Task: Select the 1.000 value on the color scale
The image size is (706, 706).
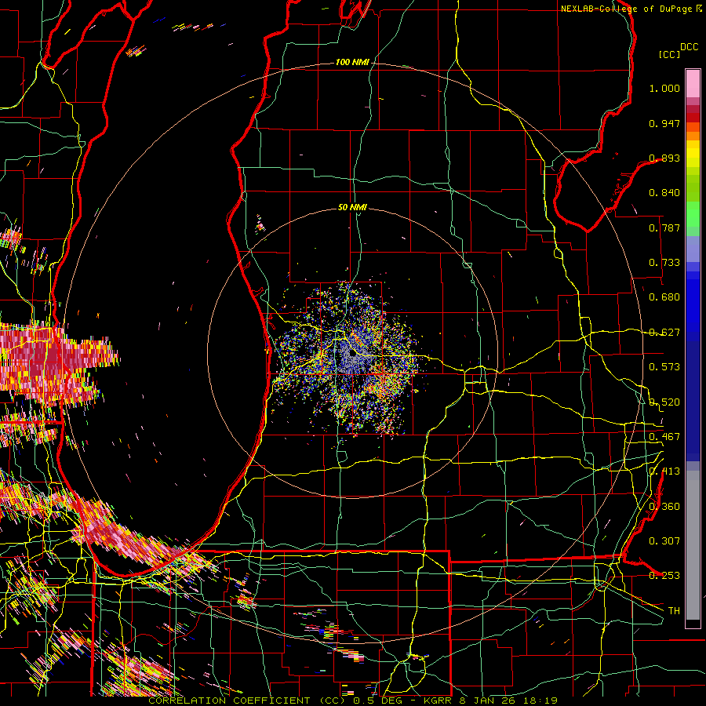Action: tap(664, 88)
